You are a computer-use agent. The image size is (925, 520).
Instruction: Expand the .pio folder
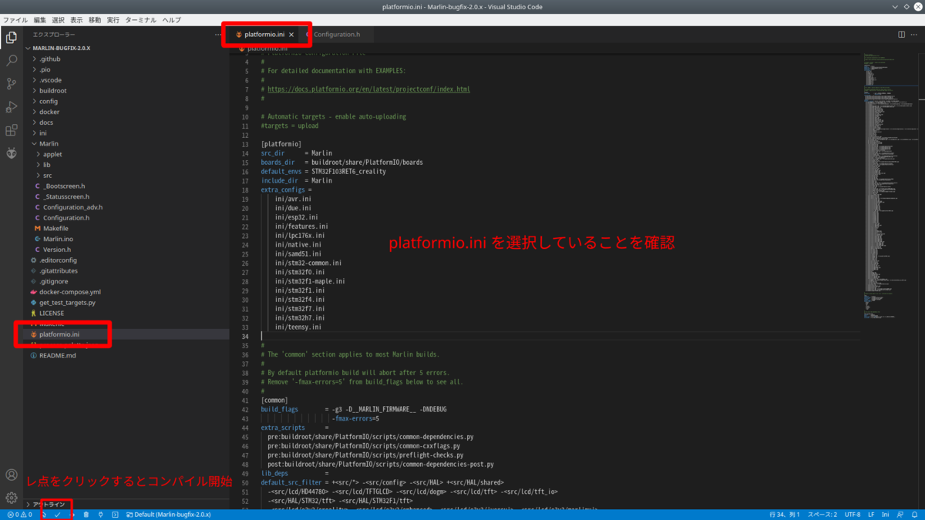pyautogui.click(x=126, y=69)
